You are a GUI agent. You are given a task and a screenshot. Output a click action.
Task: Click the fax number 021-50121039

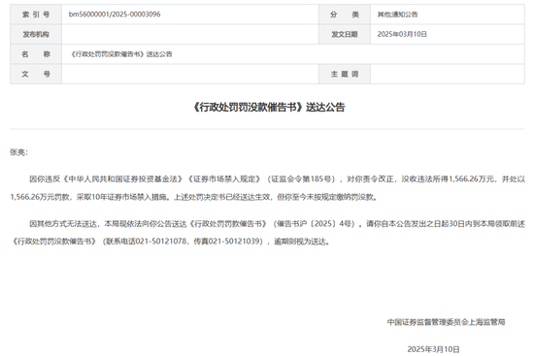coord(234,242)
